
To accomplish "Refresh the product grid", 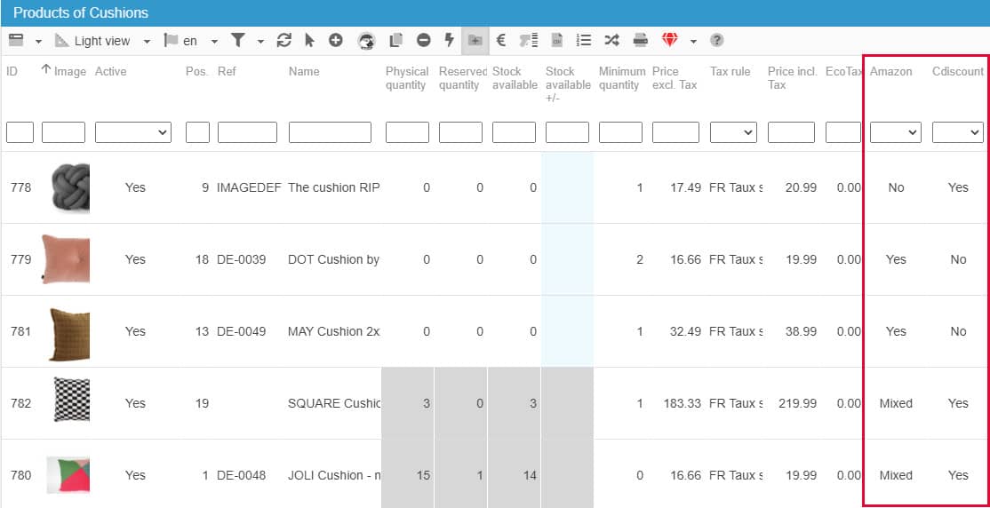I will click(284, 40).
